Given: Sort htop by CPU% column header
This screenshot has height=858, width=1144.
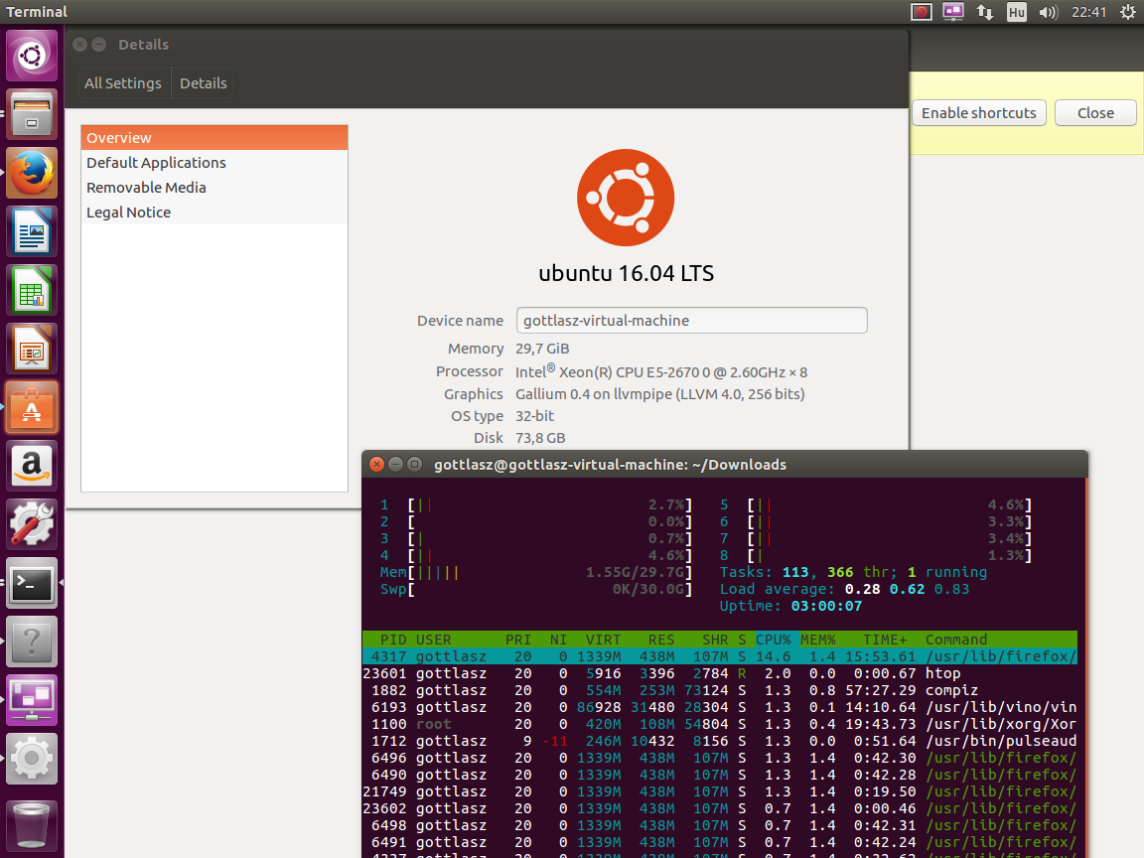Looking at the screenshot, I should (x=774, y=640).
